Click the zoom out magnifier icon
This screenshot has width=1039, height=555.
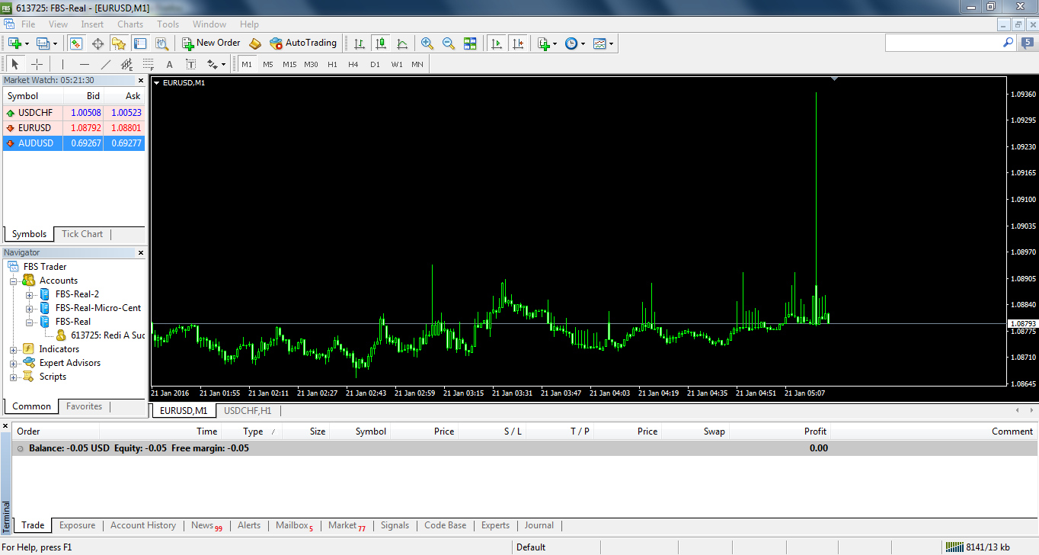(x=448, y=43)
